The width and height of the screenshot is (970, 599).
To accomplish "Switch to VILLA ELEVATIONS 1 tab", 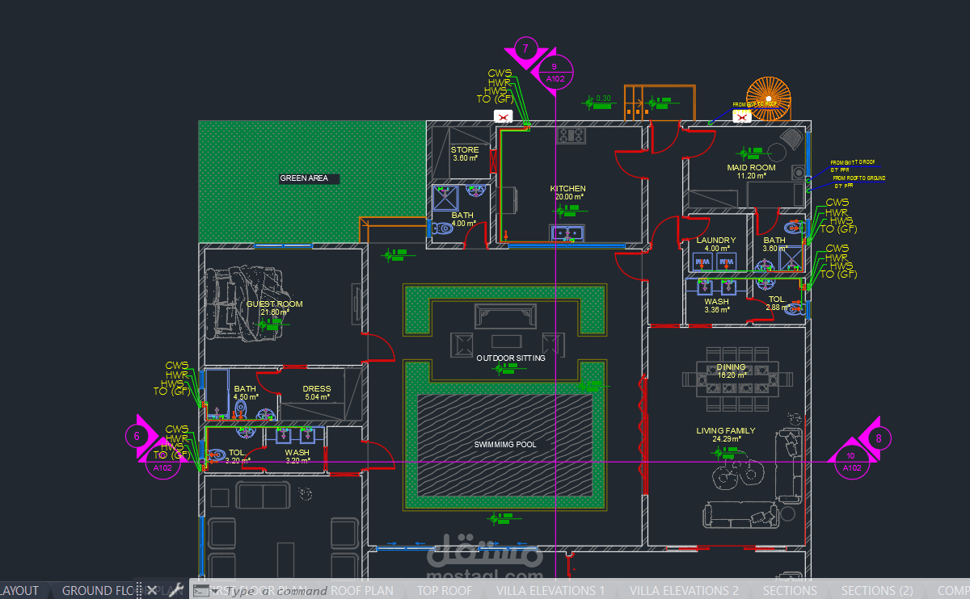I will click(550, 590).
